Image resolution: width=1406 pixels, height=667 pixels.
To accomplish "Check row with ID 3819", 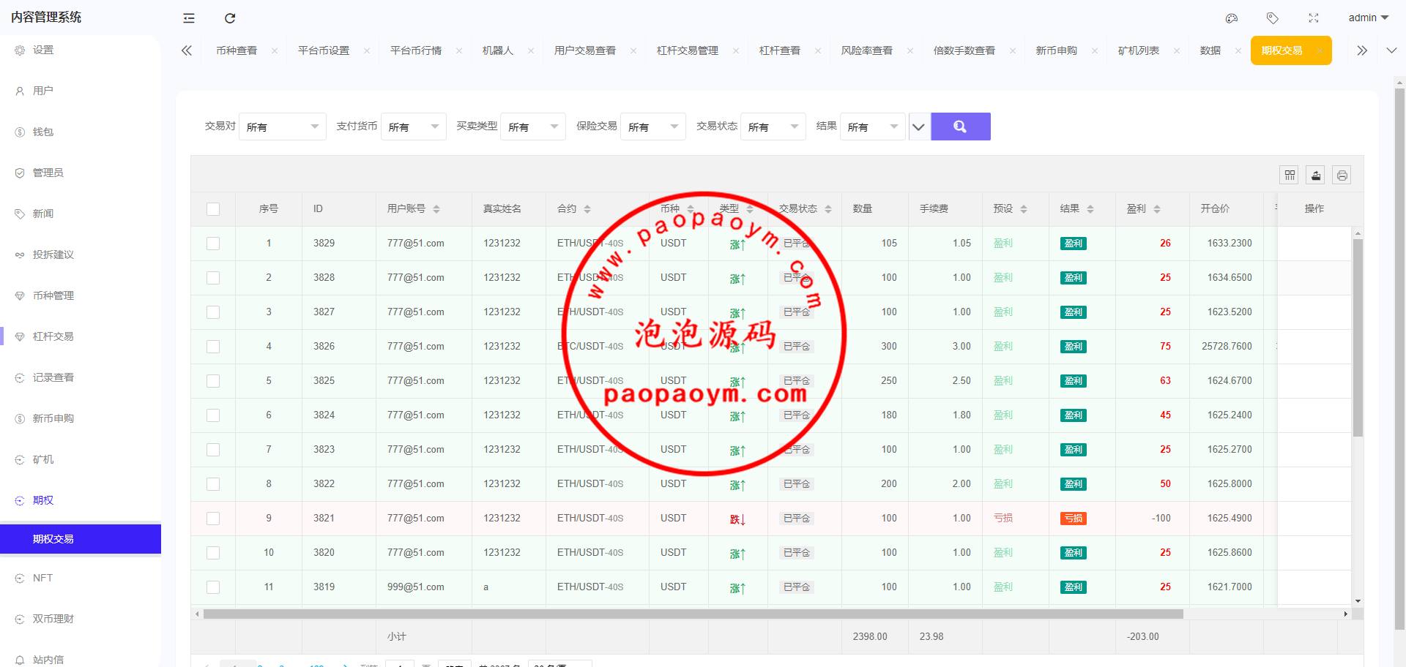I will [x=213, y=587].
